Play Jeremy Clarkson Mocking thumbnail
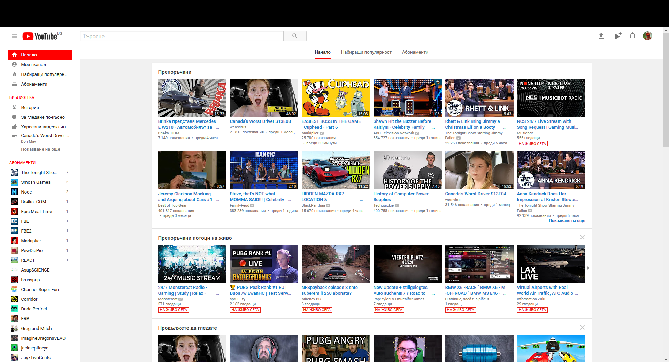 click(192, 170)
